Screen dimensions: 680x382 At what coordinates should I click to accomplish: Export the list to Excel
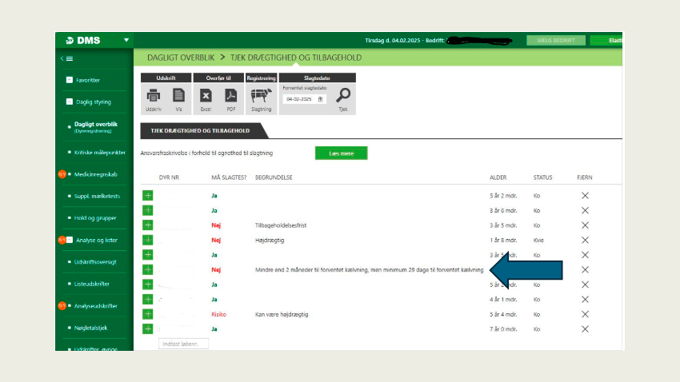point(206,95)
